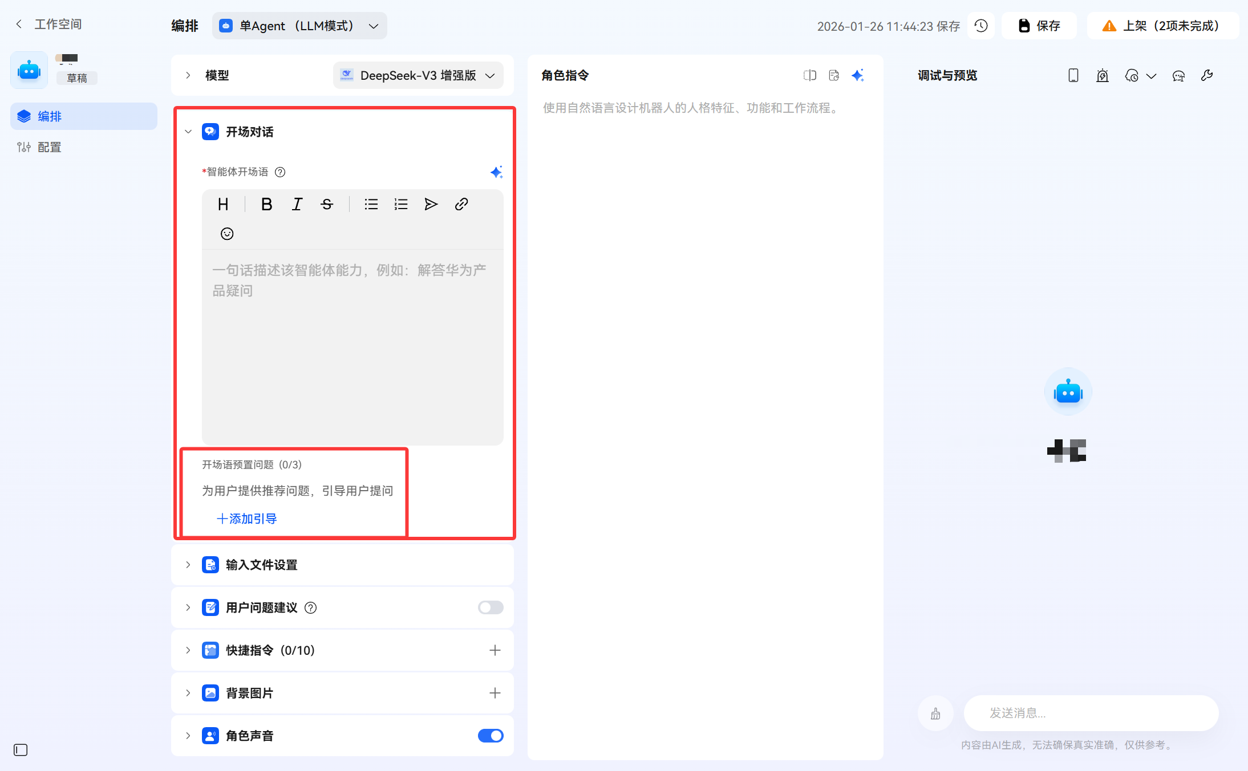Click the 发送消息 input field

coord(1091,713)
